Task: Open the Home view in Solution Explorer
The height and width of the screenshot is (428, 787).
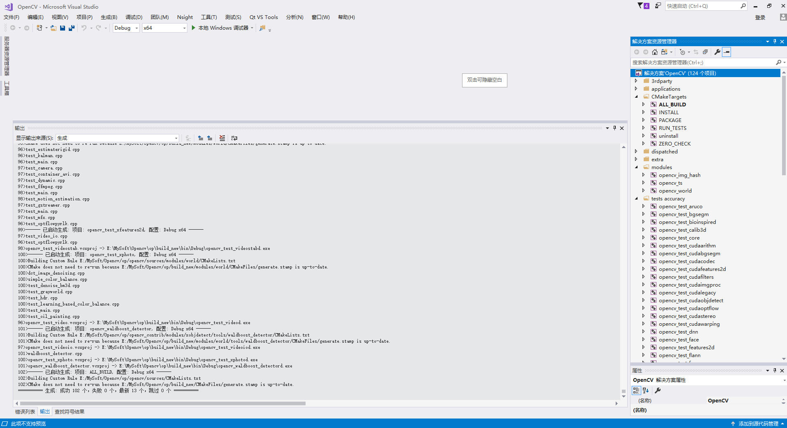Action: (x=654, y=52)
